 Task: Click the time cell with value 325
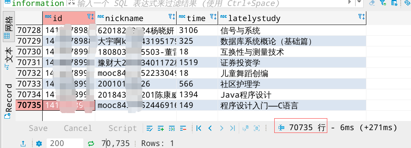tap(197, 41)
